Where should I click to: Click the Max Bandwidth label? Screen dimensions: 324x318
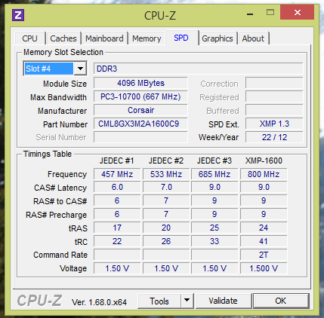click(x=58, y=97)
